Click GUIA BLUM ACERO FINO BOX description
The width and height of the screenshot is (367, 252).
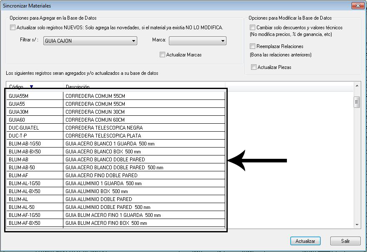pos(106,223)
